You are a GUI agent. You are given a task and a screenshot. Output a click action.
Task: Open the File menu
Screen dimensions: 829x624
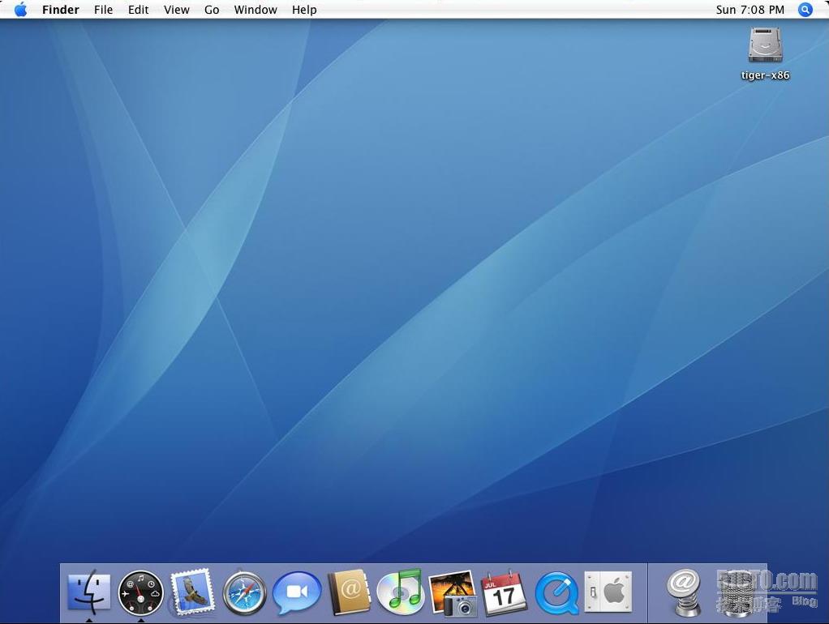pyautogui.click(x=103, y=10)
